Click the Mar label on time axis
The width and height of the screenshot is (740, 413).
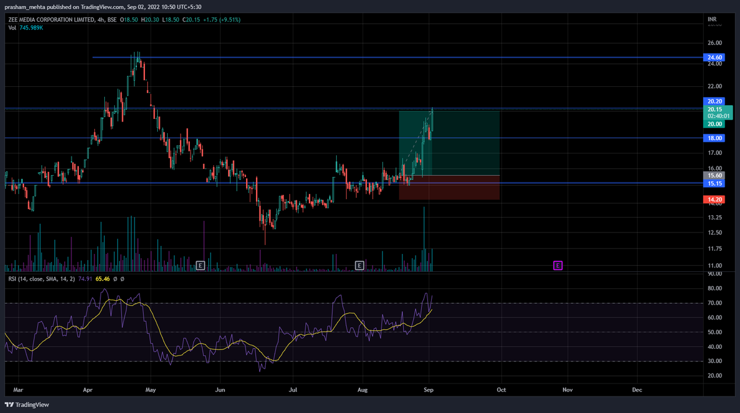[18, 390]
